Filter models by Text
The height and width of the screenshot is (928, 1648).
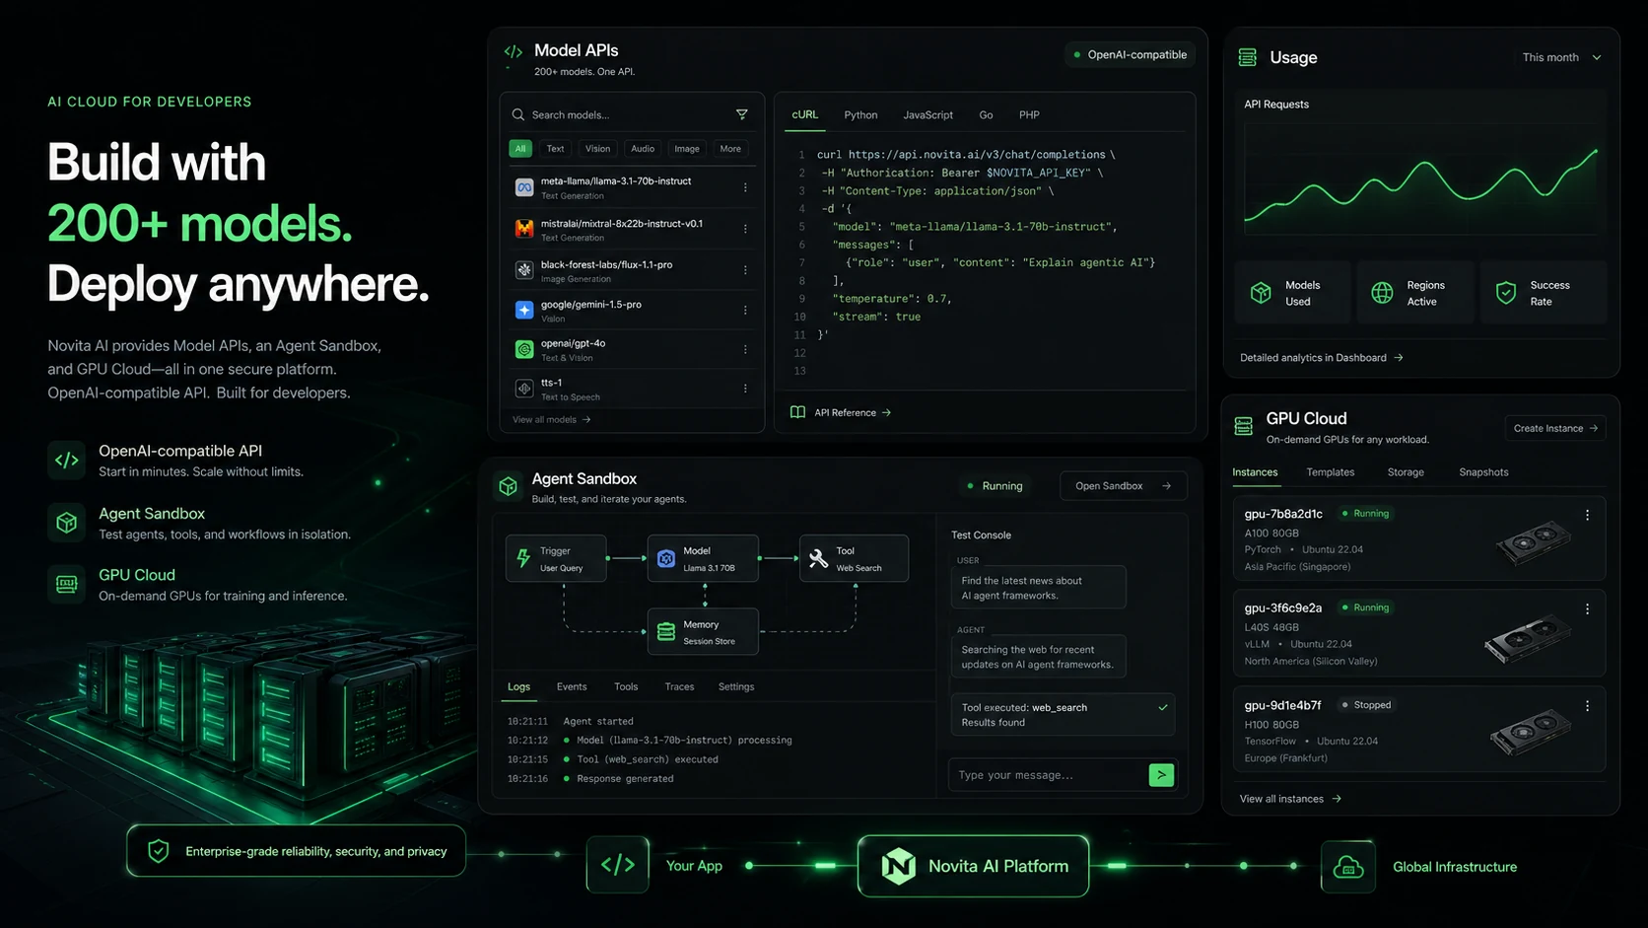(556, 149)
